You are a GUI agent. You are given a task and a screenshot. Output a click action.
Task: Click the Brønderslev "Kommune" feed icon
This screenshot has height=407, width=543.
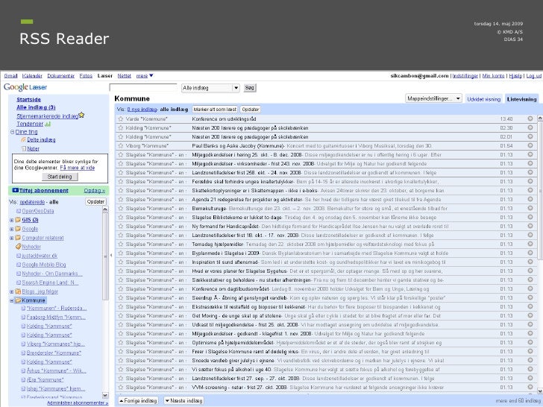pos(23,353)
